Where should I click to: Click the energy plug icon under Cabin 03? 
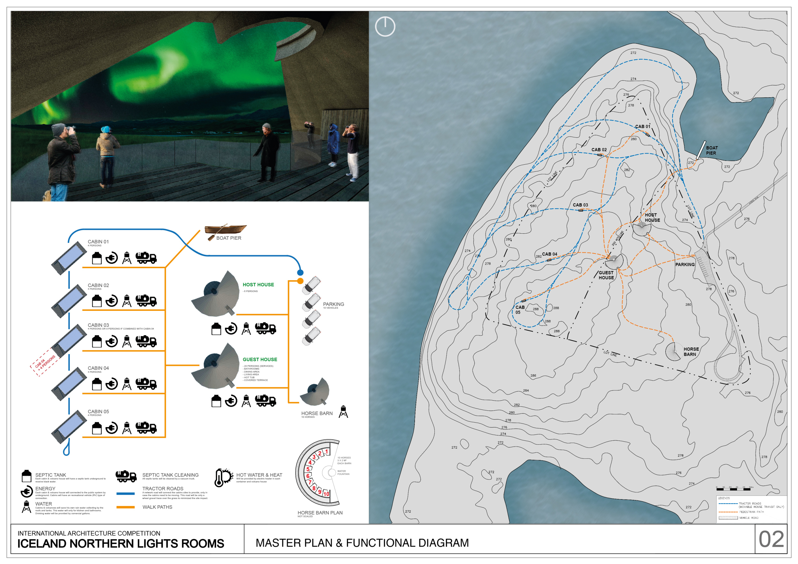coord(112,342)
